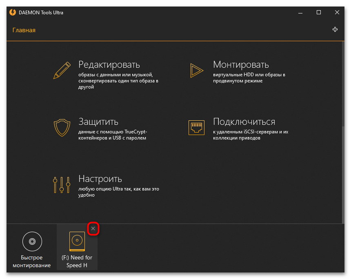Open the Главная tab
Screen dimensions: 351x279
tap(24, 30)
